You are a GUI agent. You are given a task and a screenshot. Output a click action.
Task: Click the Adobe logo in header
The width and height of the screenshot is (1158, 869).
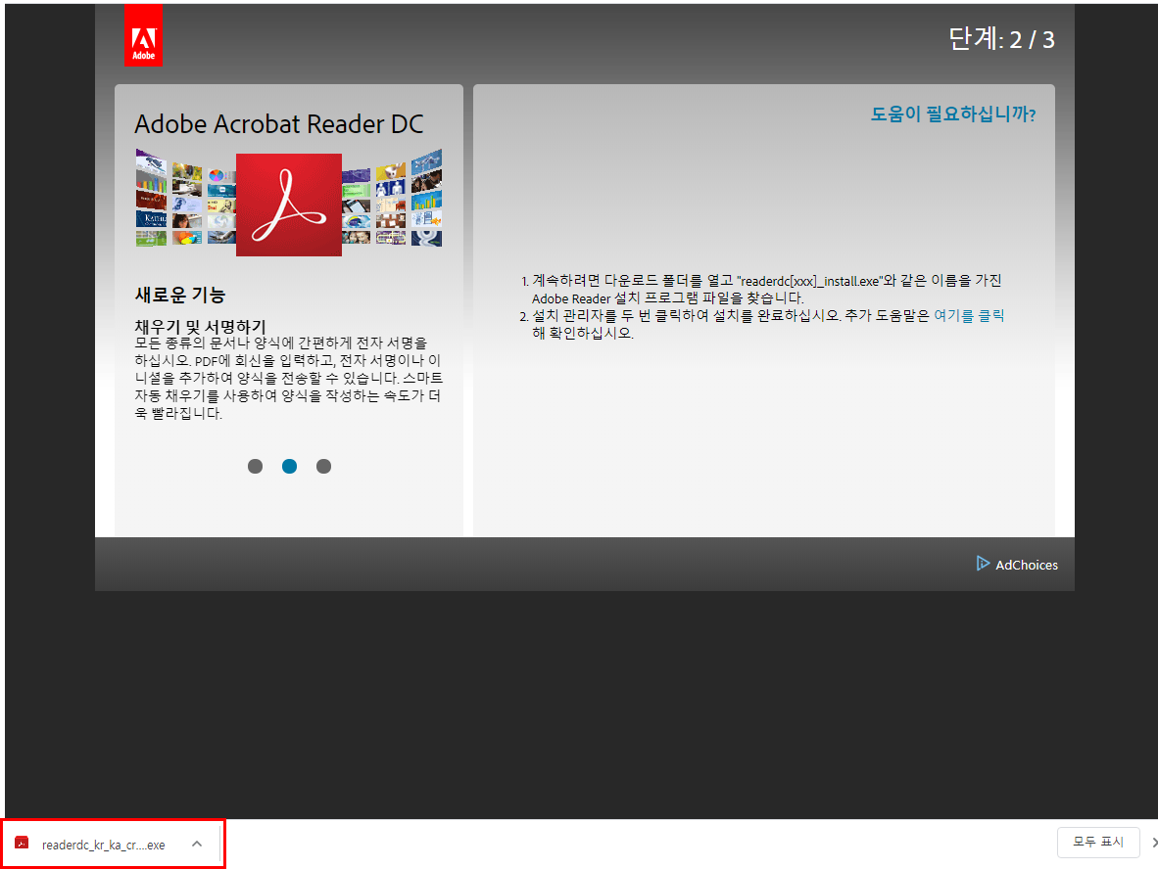[x=143, y=35]
